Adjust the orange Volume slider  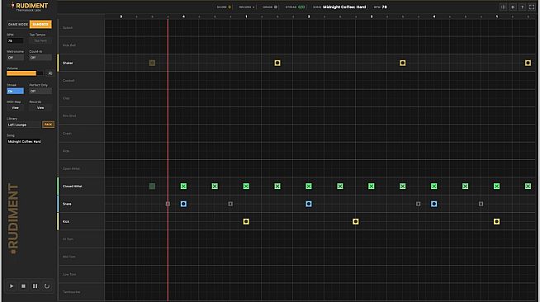(25, 73)
